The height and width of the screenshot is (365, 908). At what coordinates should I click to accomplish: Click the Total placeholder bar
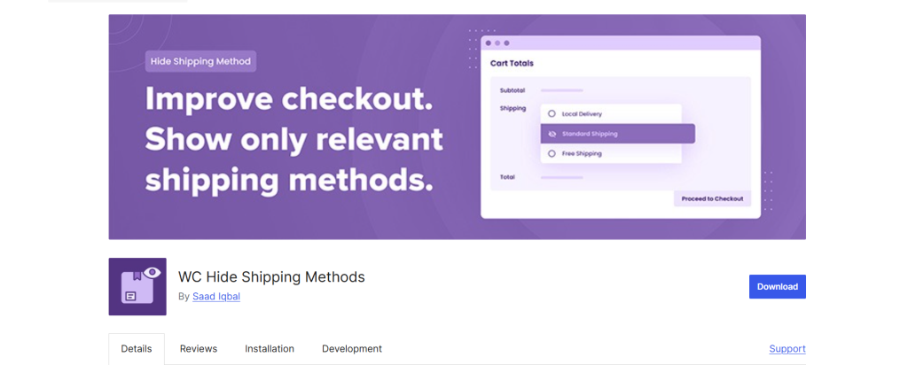tap(561, 177)
